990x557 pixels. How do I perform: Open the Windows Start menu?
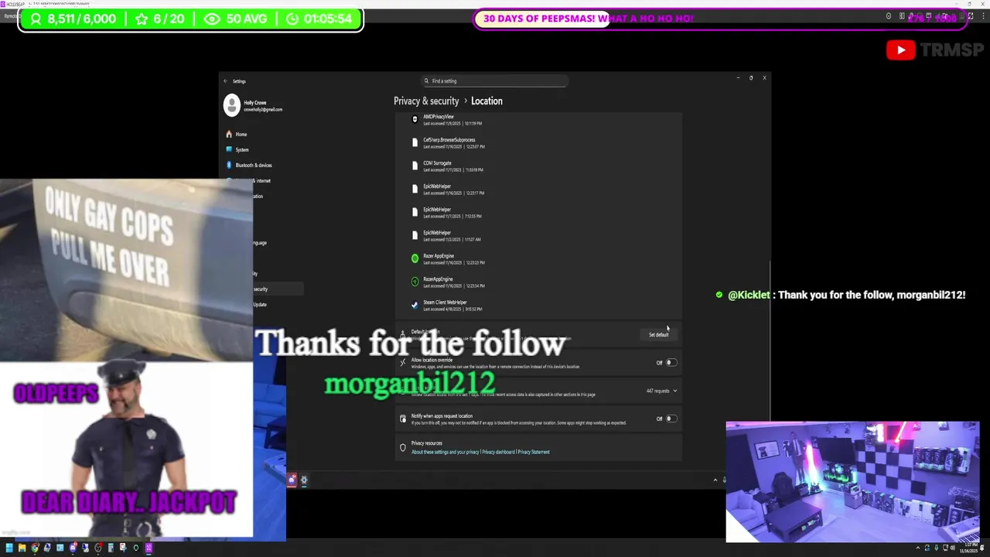click(9, 548)
